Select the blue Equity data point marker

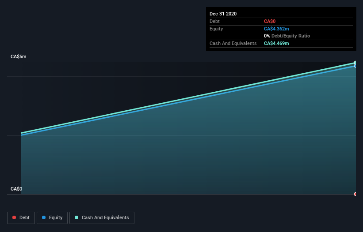[355, 66]
